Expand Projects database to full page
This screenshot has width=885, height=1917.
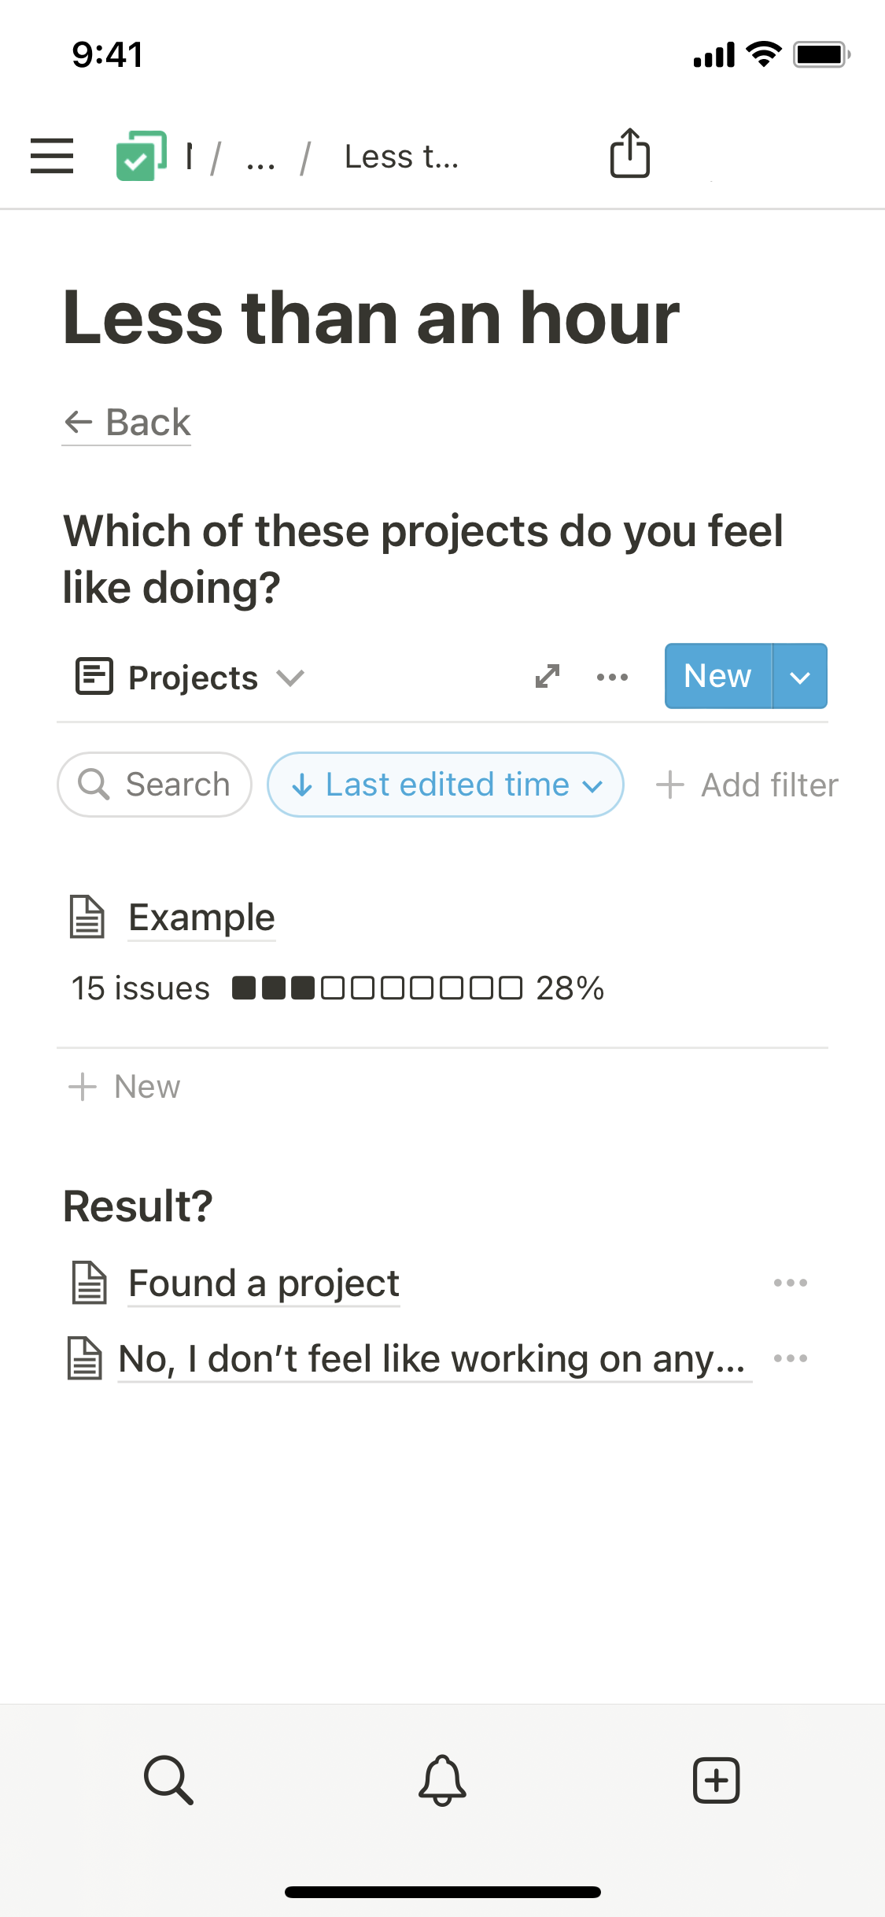[x=547, y=676]
